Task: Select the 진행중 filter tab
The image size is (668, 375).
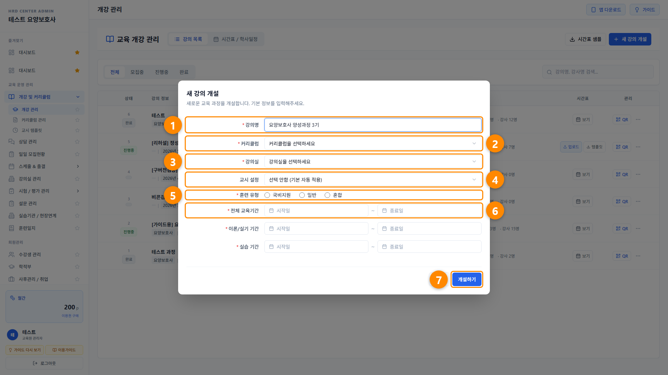Action: [x=161, y=72]
